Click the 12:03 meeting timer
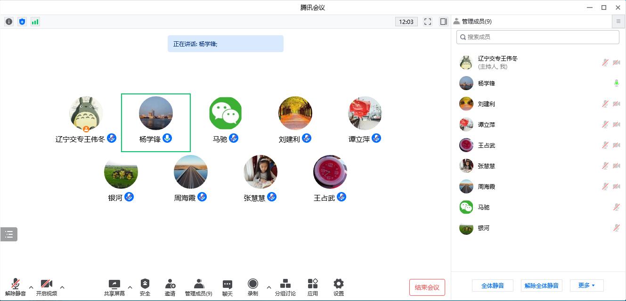This screenshot has height=301, width=626. 406,22
